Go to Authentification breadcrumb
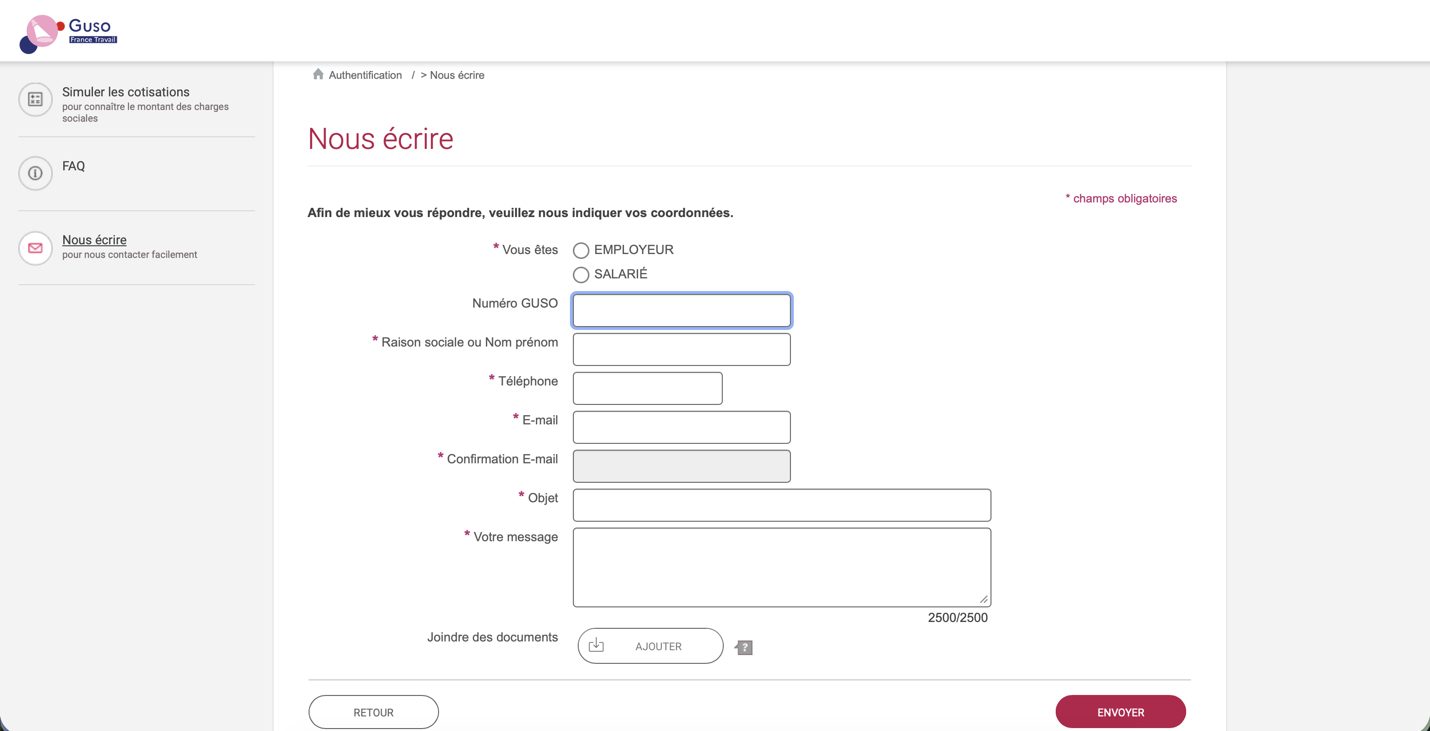This screenshot has height=731, width=1430. pyautogui.click(x=365, y=75)
